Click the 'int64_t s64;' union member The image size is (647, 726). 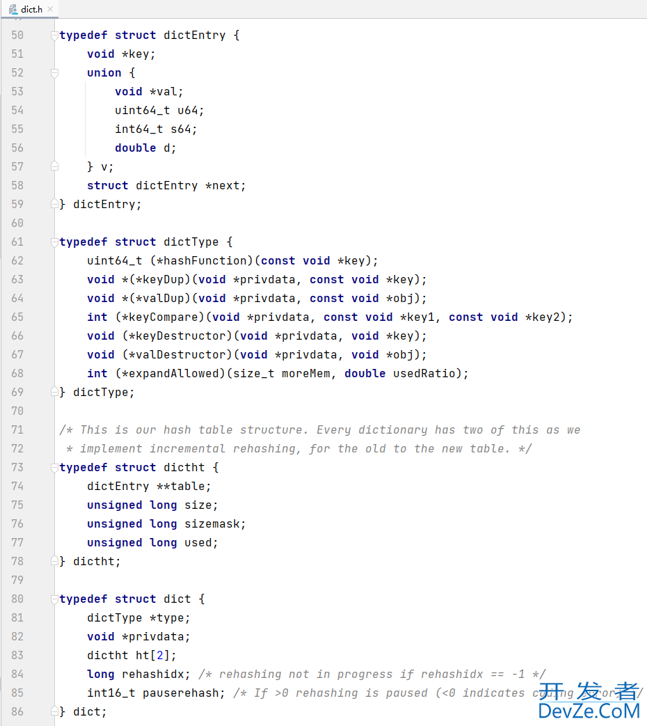157,129
